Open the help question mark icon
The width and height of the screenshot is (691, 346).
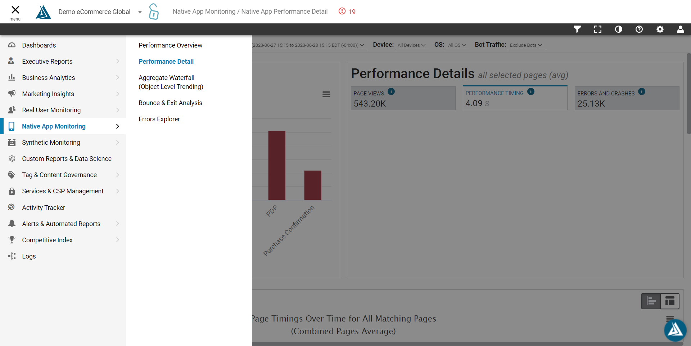coord(639,29)
